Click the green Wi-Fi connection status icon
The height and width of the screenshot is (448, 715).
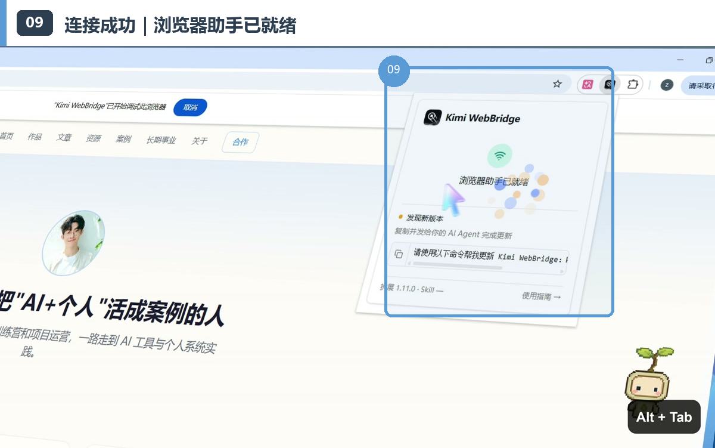[499, 156]
